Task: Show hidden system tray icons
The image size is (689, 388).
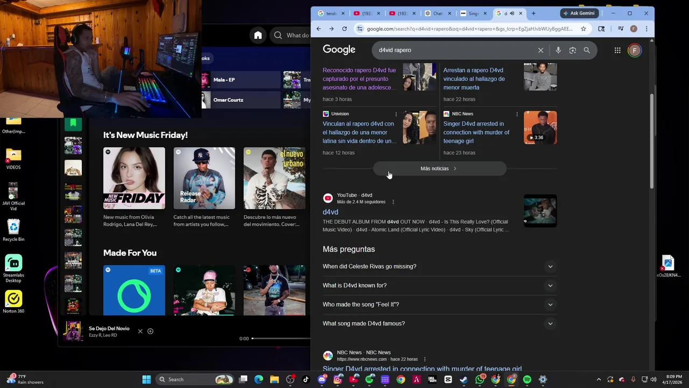Action: [598, 379]
